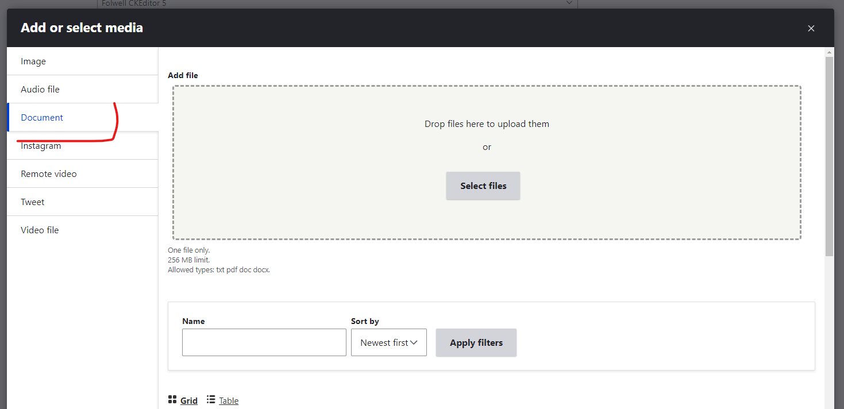This screenshot has width=844, height=409.
Task: Switch to Remote video tab
Action: coord(49,174)
